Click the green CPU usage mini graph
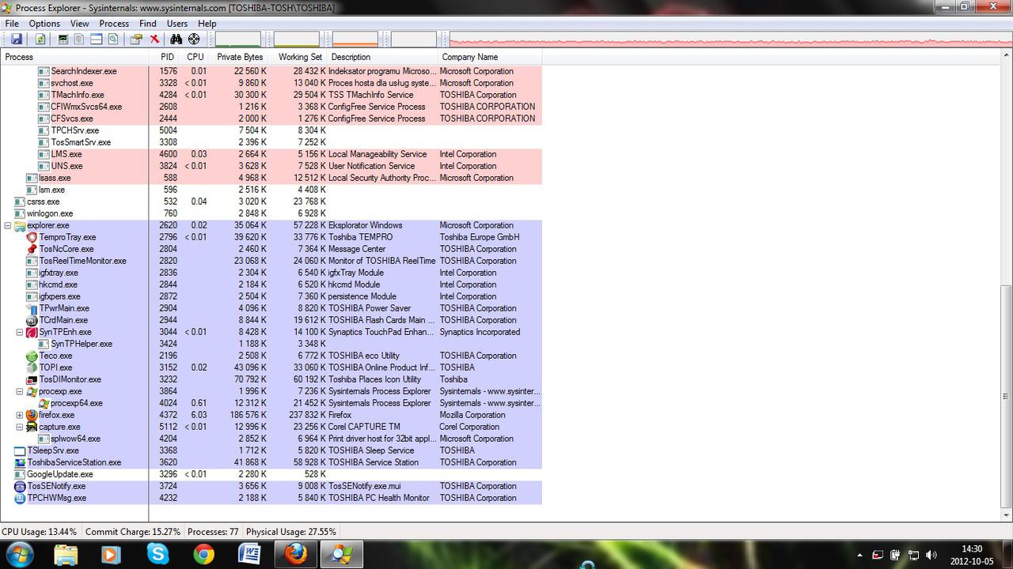This screenshot has width=1013, height=569. tap(238, 39)
